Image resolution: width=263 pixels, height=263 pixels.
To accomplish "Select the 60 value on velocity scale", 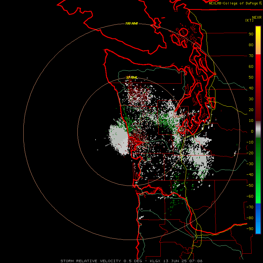I will [x=251, y=67].
